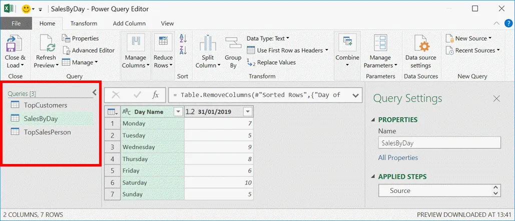Screen dimensions: 515x221
Task: Open Data source settings
Action: point(421,52)
